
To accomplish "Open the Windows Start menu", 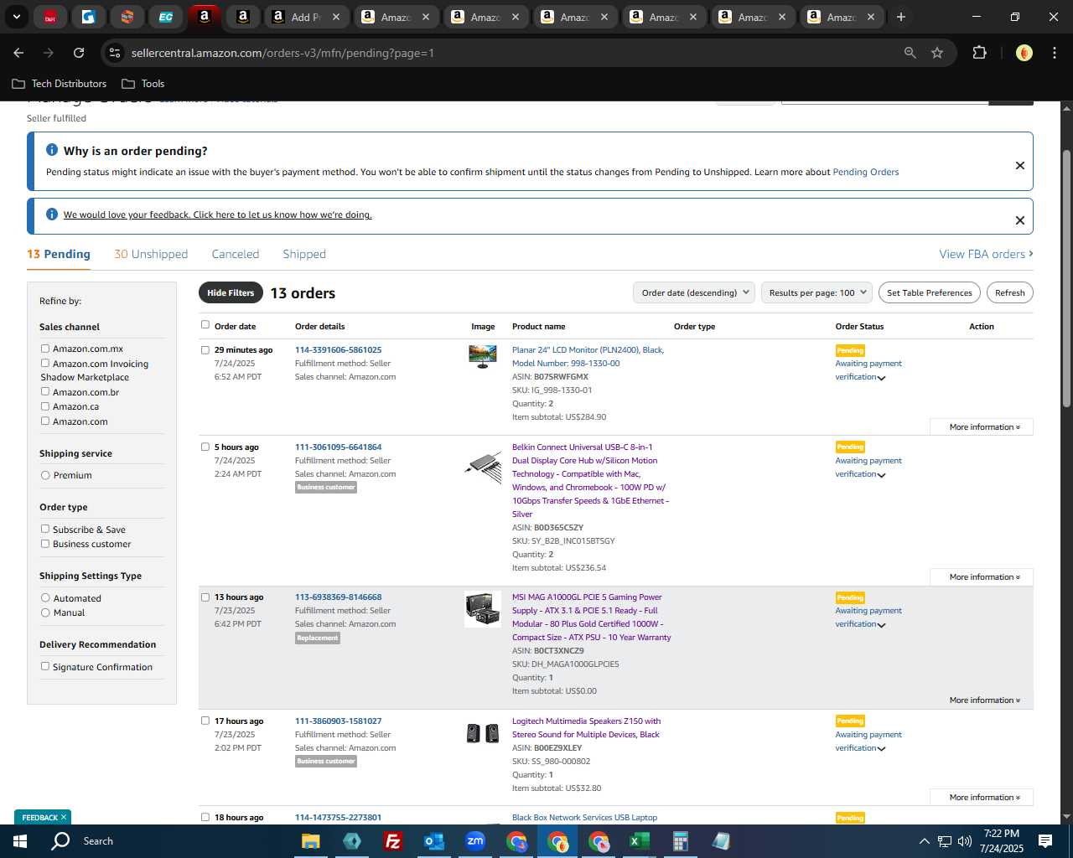I will point(20,841).
